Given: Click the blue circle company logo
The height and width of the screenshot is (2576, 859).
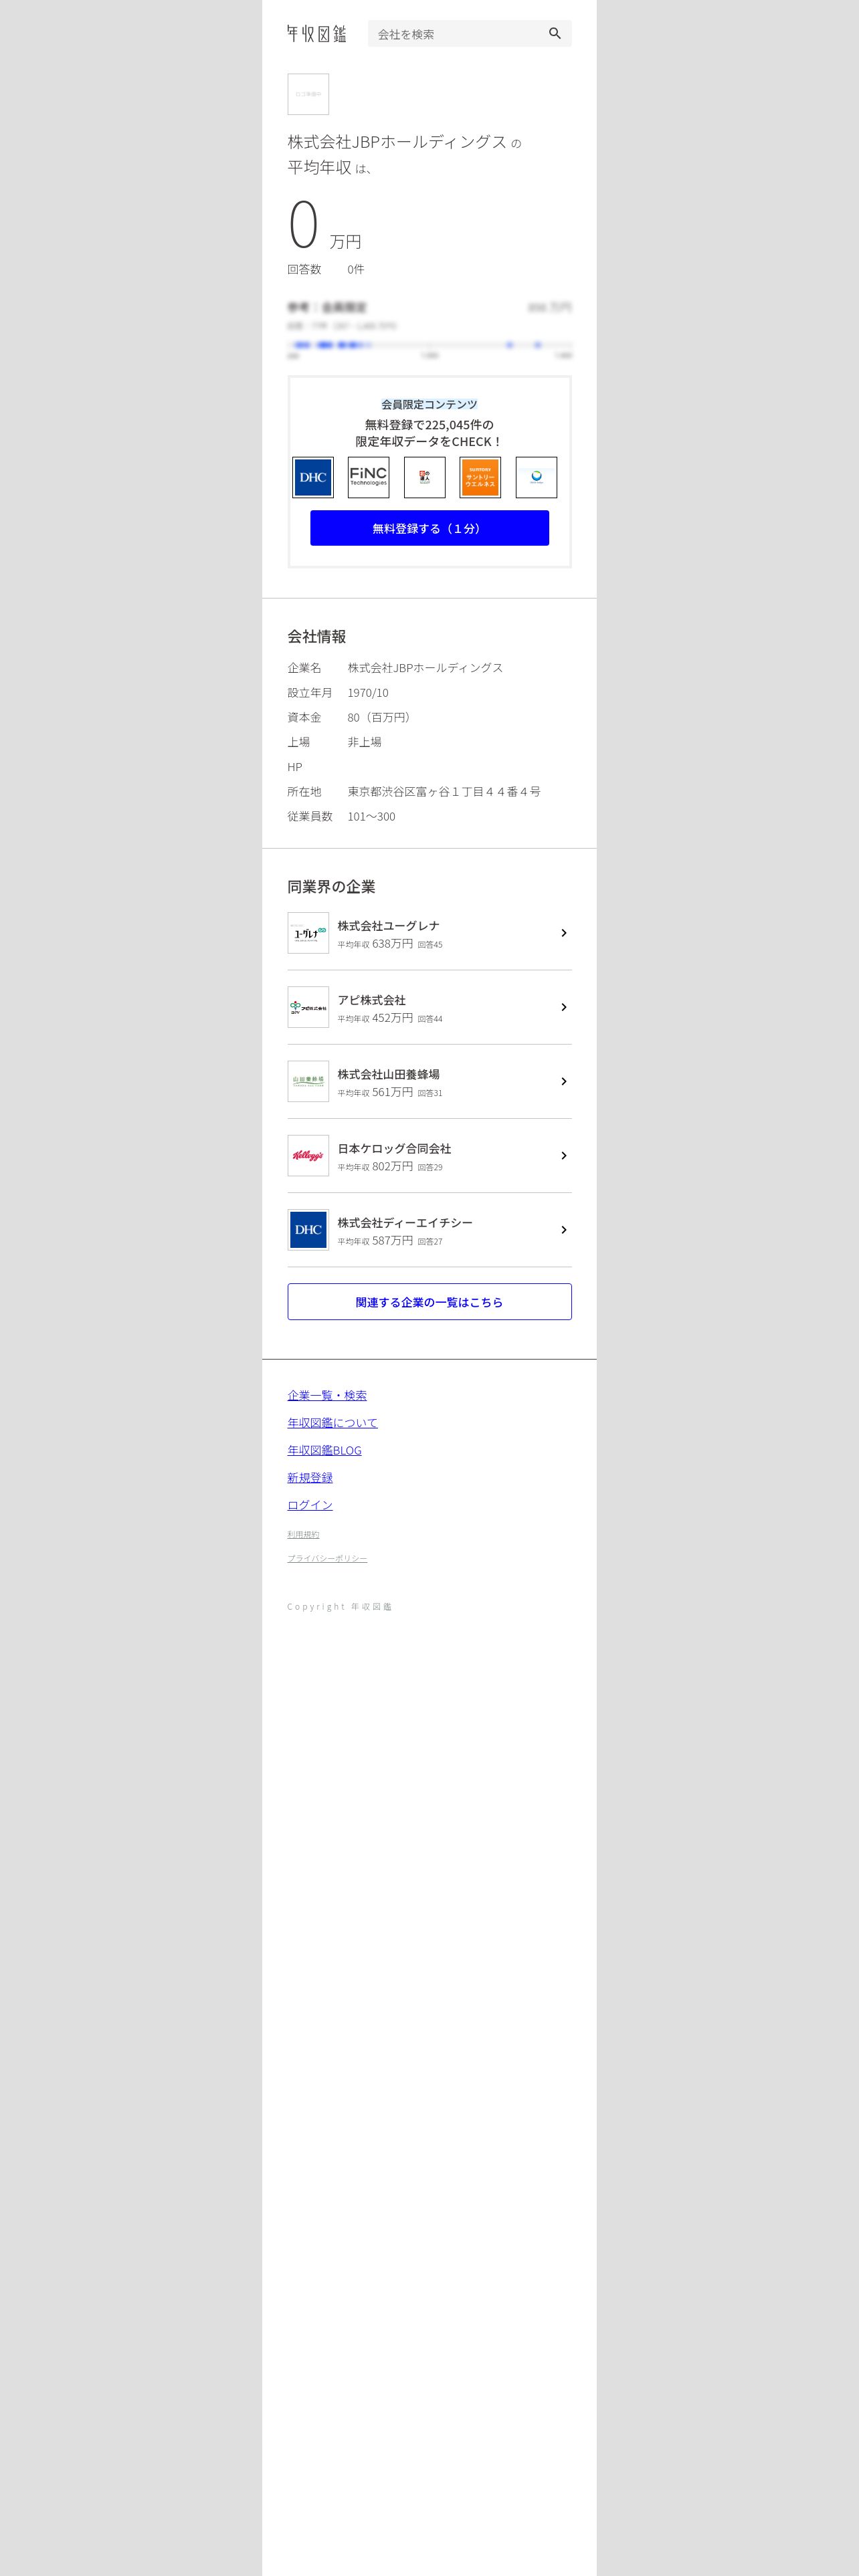Looking at the screenshot, I should pyautogui.click(x=536, y=477).
